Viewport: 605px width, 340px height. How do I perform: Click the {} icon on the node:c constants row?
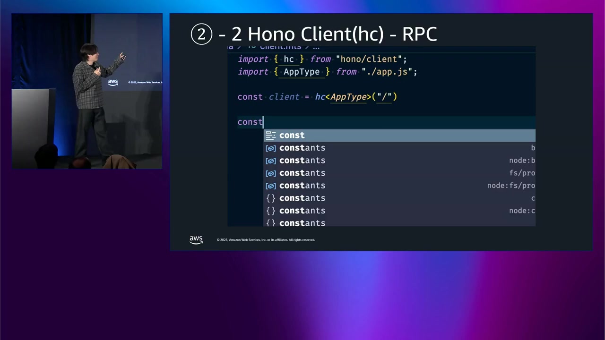270,211
